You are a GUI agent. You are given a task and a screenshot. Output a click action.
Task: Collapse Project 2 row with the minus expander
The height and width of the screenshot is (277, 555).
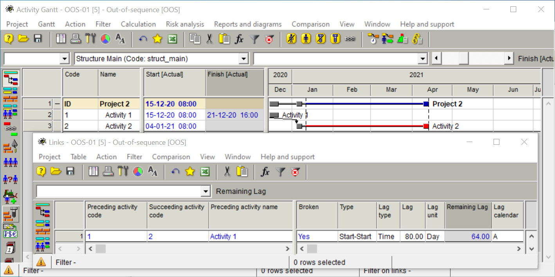pyautogui.click(x=58, y=104)
